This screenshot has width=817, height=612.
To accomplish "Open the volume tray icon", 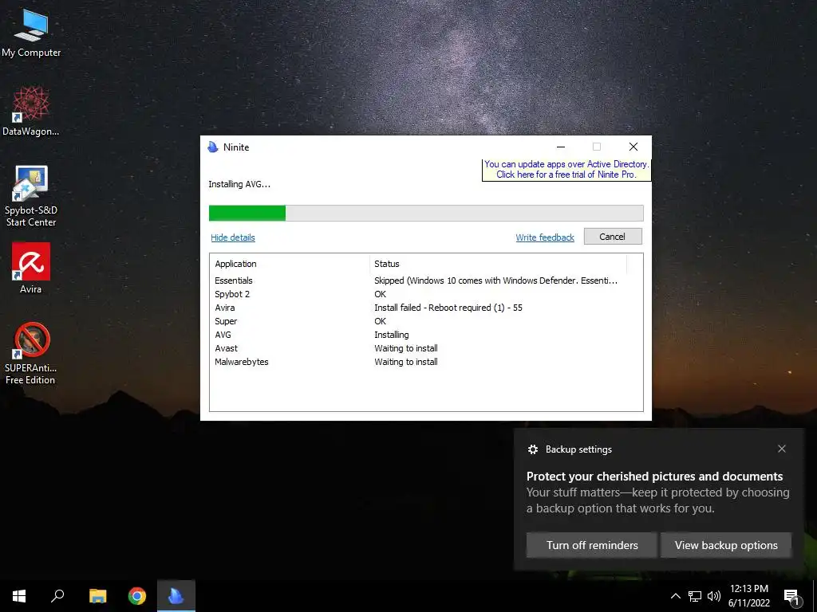I will point(714,596).
